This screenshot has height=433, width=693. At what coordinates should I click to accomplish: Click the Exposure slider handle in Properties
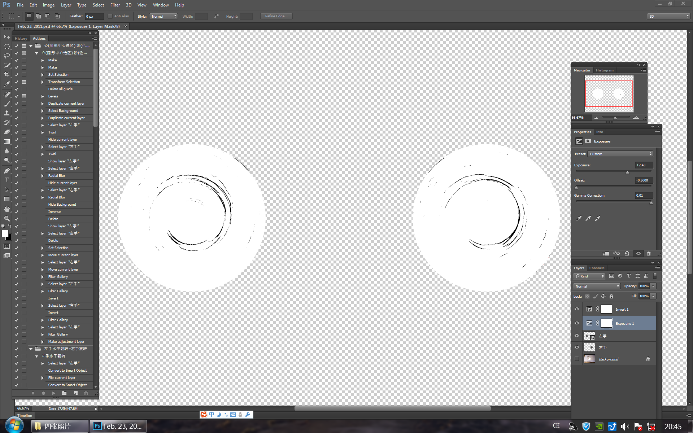point(627,173)
